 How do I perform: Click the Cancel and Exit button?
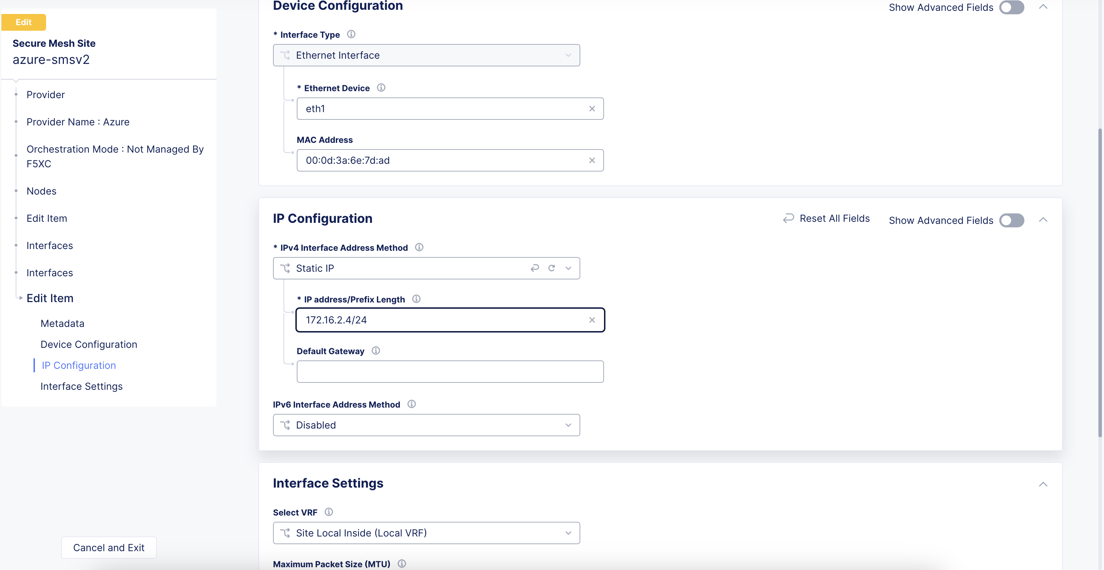[x=109, y=547]
